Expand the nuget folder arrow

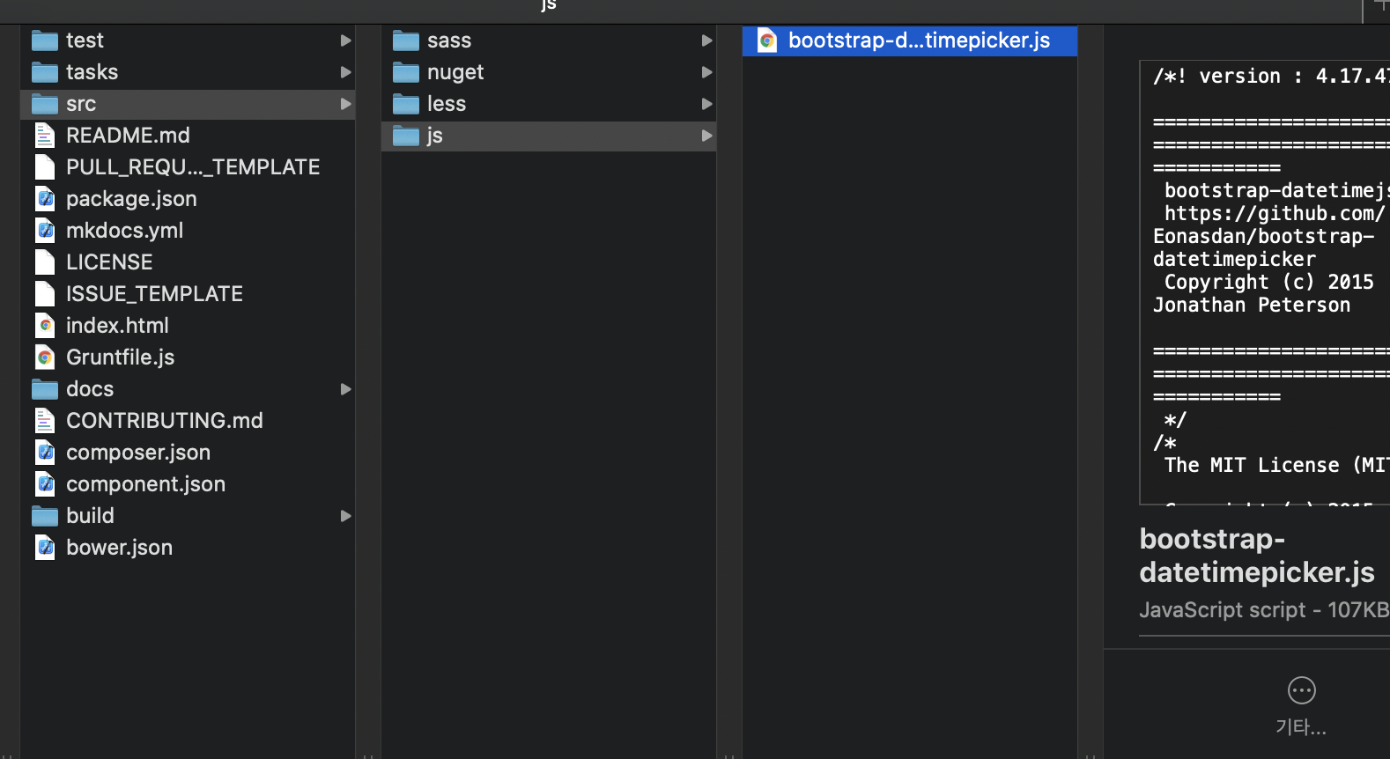point(707,72)
